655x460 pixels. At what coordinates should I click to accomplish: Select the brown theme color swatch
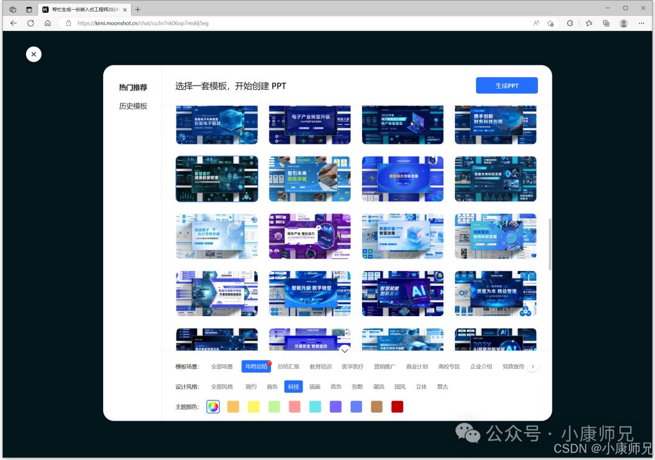pyautogui.click(x=377, y=407)
